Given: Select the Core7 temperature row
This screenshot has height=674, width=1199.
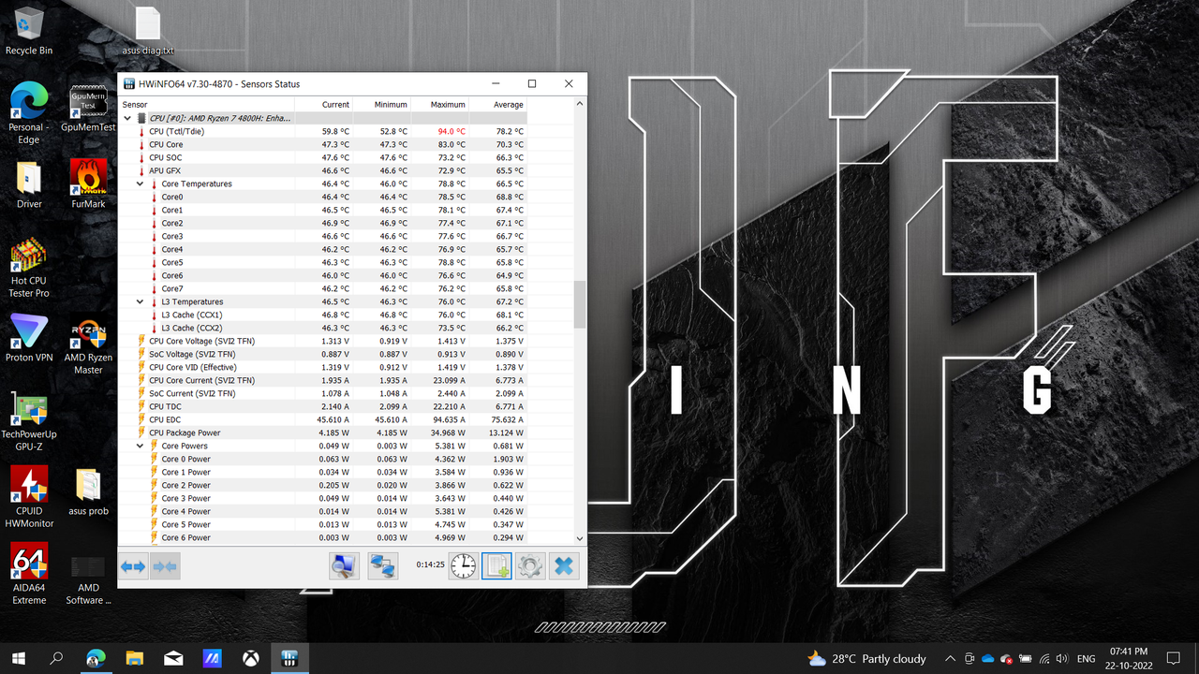Looking at the screenshot, I should pyautogui.click(x=323, y=289).
